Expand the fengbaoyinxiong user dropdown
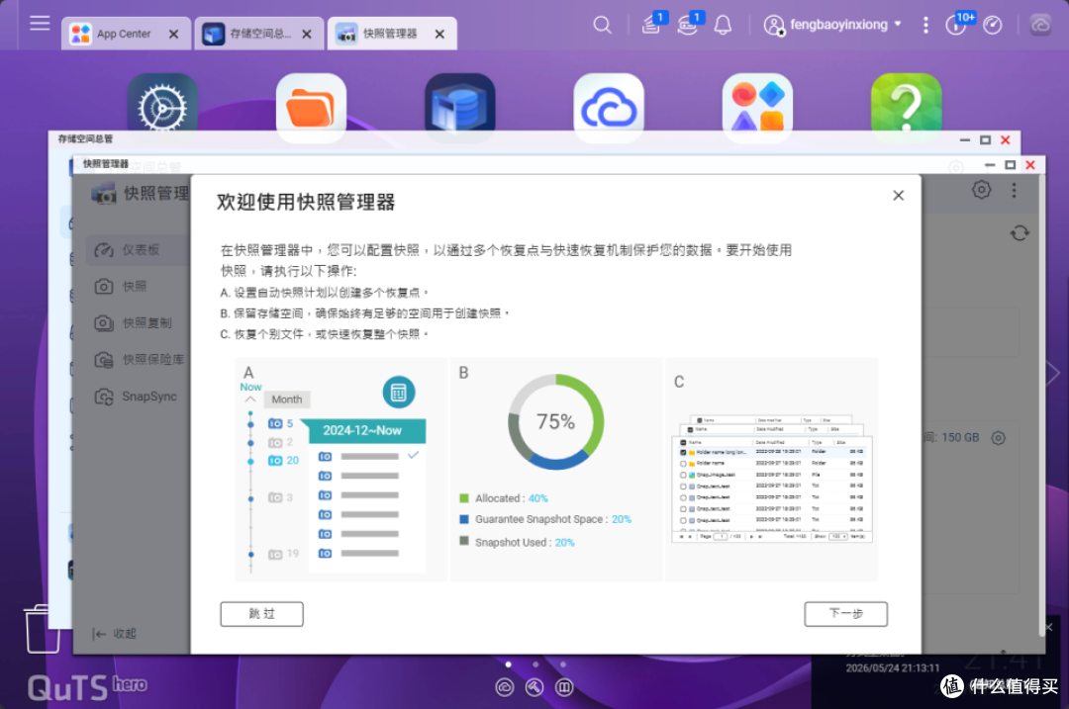The height and width of the screenshot is (709, 1069). point(833,25)
